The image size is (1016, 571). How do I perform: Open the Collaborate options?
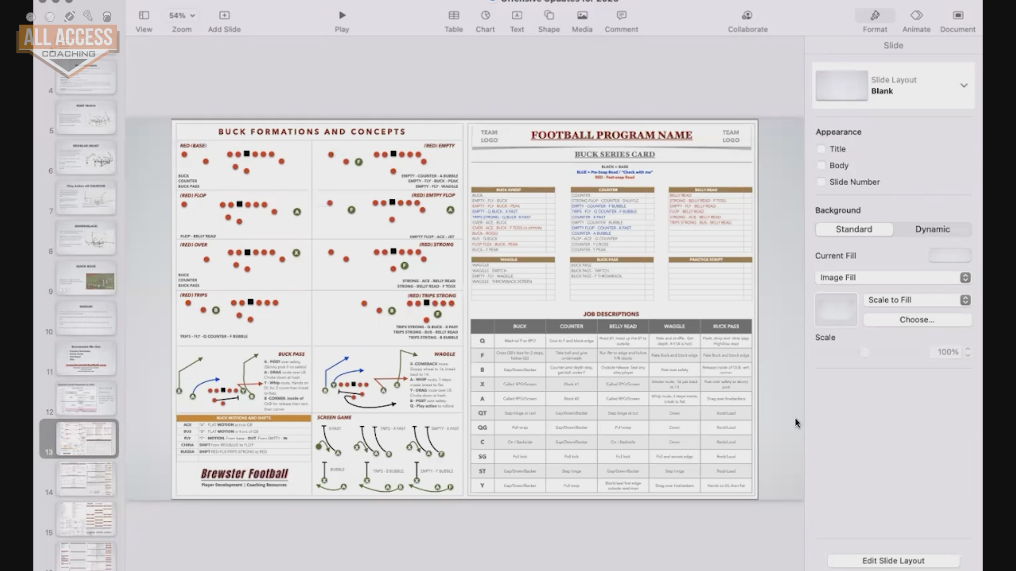[747, 22]
